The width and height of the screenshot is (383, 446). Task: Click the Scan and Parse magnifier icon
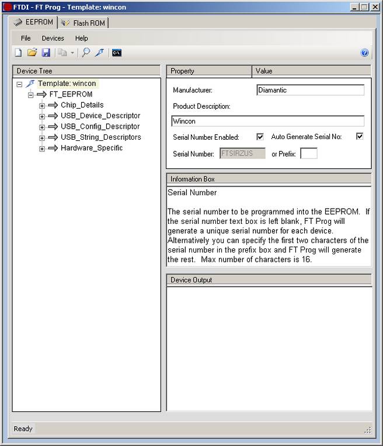[86, 53]
